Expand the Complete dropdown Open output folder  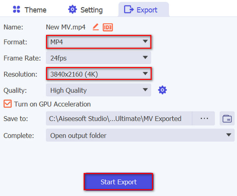pyautogui.click(x=140, y=135)
